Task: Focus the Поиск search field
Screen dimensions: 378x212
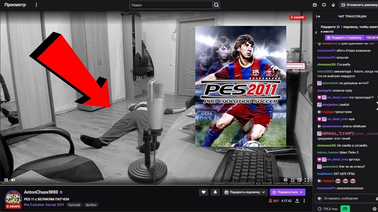Action: point(171,5)
